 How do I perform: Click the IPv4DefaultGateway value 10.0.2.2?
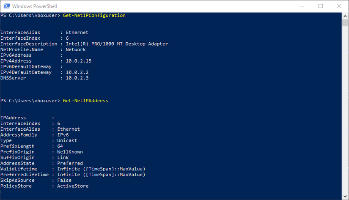pos(77,72)
